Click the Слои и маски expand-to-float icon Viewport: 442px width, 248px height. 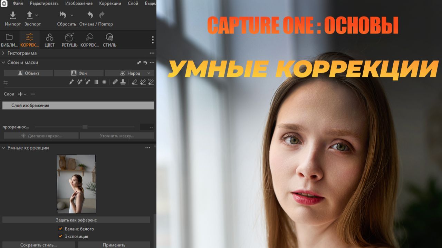(139, 62)
